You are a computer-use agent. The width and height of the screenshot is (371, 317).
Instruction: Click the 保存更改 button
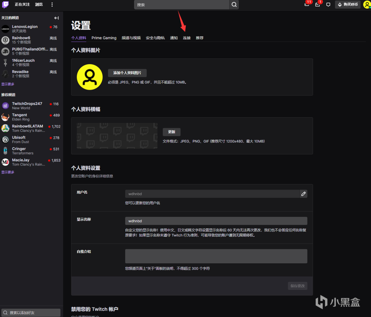coord(298,286)
